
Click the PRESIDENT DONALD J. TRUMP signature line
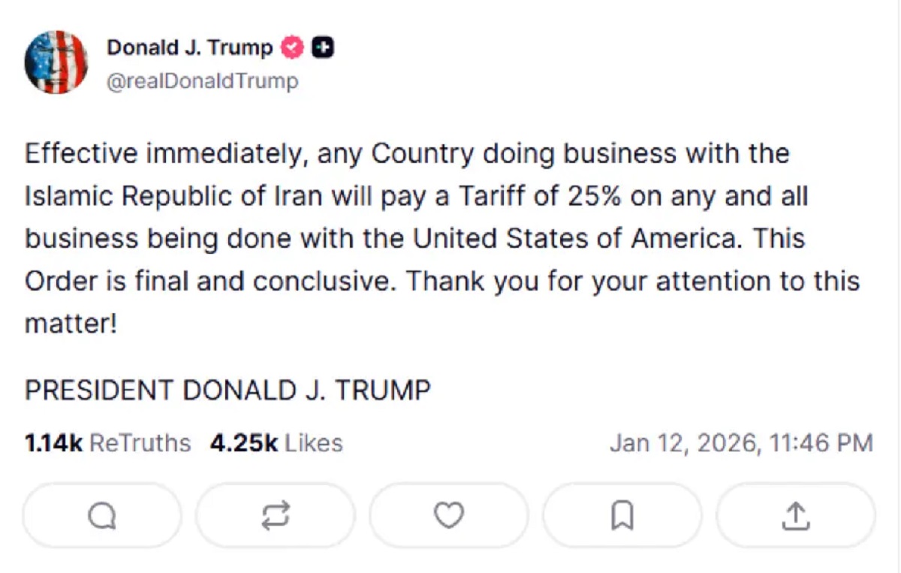[228, 391]
